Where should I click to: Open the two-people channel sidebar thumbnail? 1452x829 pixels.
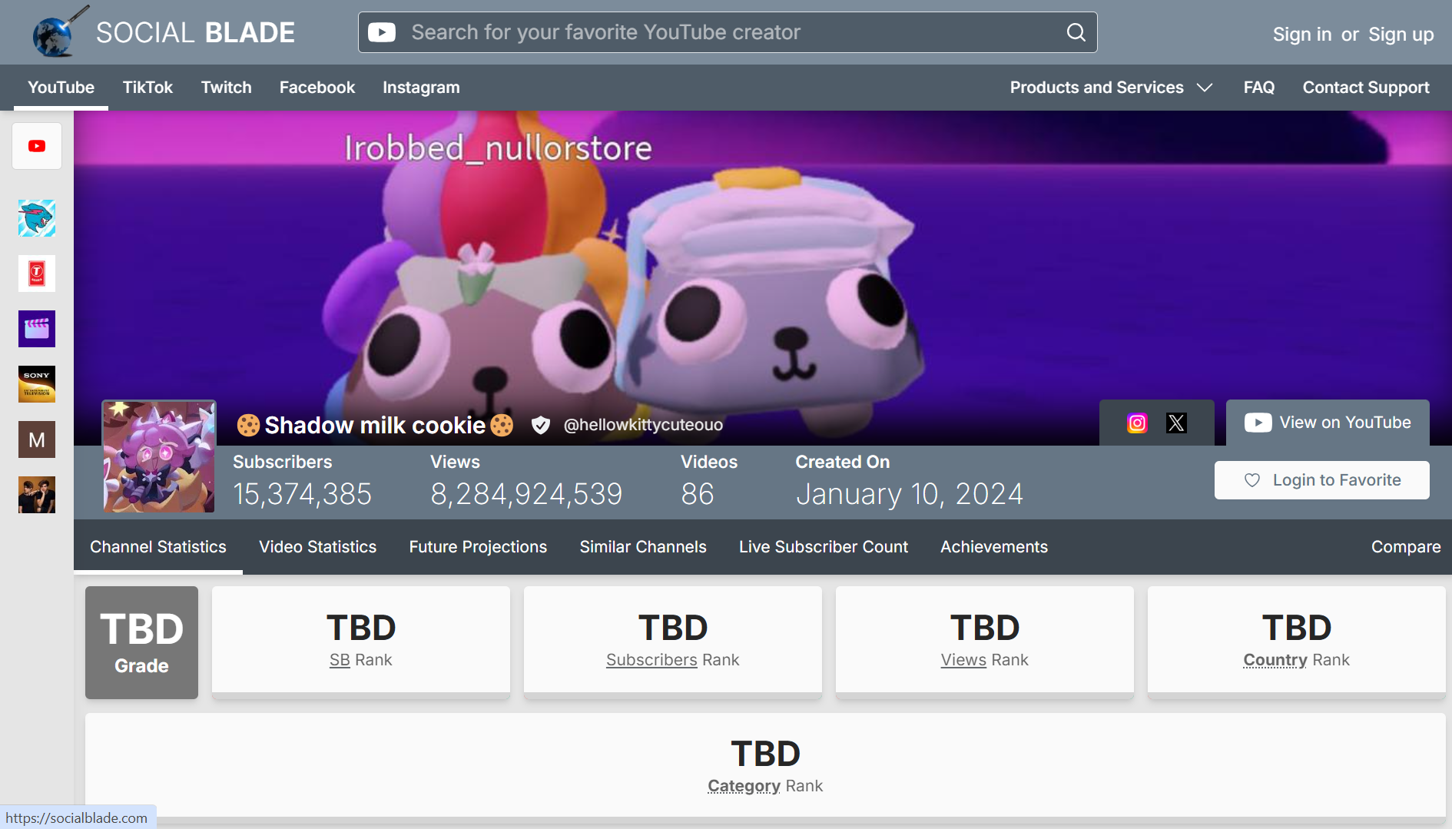click(37, 495)
